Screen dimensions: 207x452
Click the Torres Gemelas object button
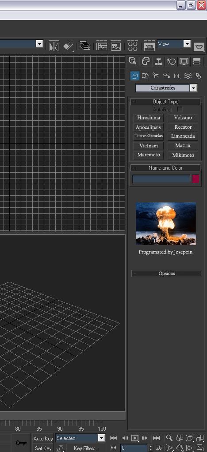point(149,136)
